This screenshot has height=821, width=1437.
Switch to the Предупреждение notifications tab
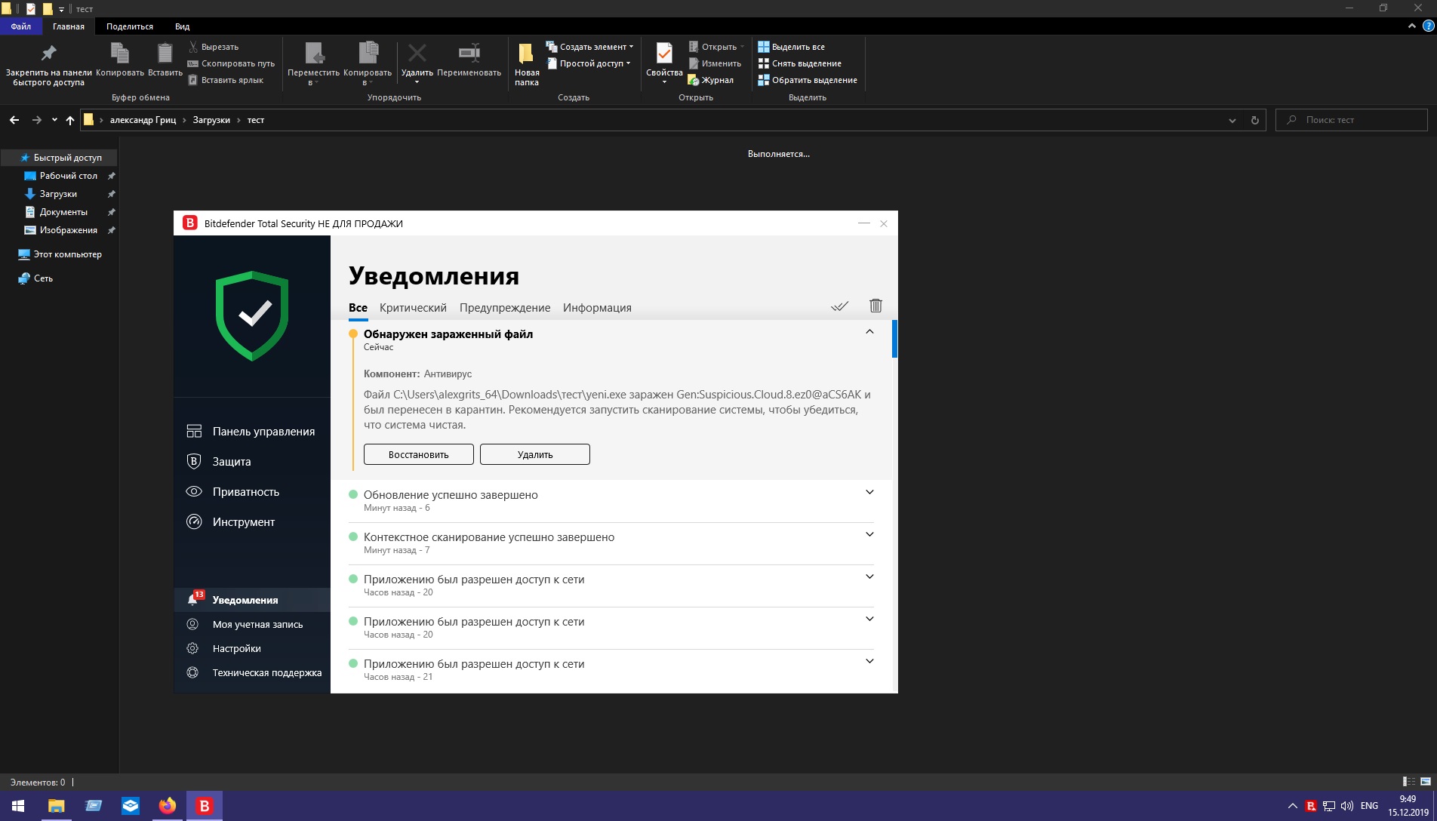pos(505,308)
